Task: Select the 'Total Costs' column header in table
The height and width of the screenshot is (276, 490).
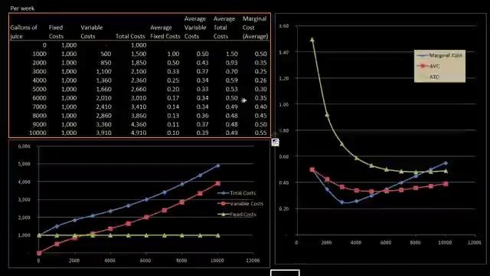Action: click(x=130, y=36)
